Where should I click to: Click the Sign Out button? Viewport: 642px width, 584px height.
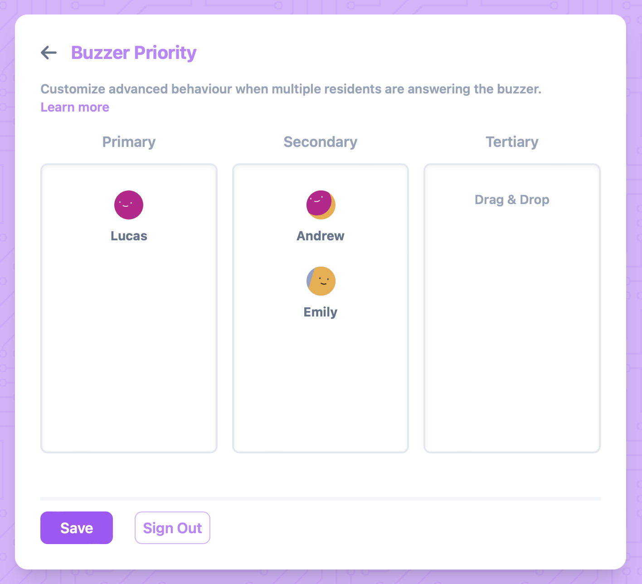tap(172, 528)
